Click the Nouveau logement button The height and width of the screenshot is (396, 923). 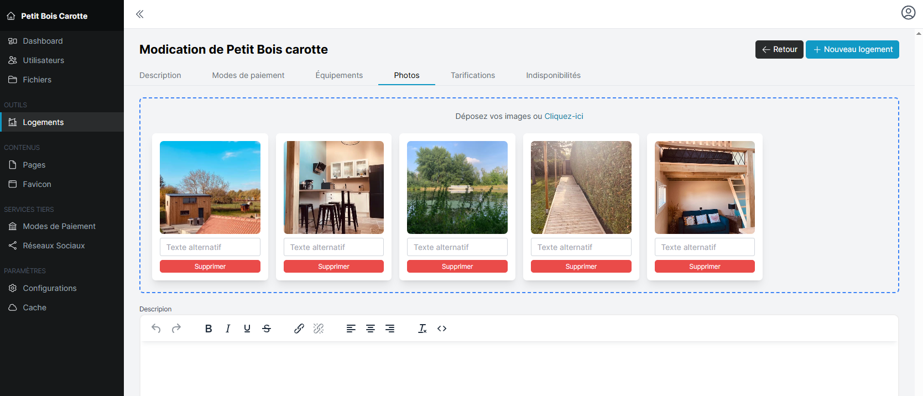(852, 49)
